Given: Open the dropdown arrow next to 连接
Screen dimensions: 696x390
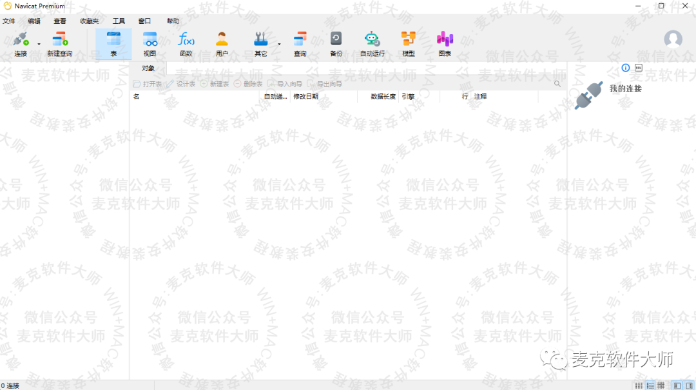Looking at the screenshot, I should click(x=39, y=44).
